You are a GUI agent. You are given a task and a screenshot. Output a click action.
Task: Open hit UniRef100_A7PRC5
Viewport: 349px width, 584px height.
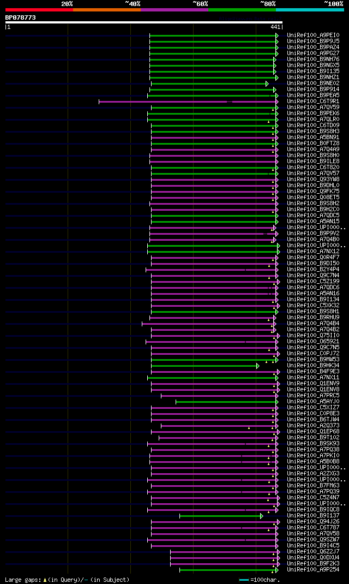click(x=313, y=396)
